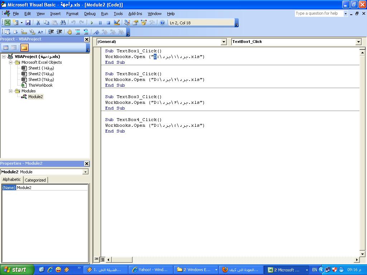Open the Insert UserForm dropdown arrow

click(22, 23)
